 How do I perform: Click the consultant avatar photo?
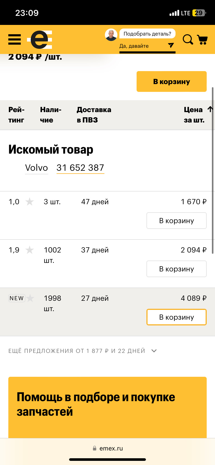tap(111, 35)
